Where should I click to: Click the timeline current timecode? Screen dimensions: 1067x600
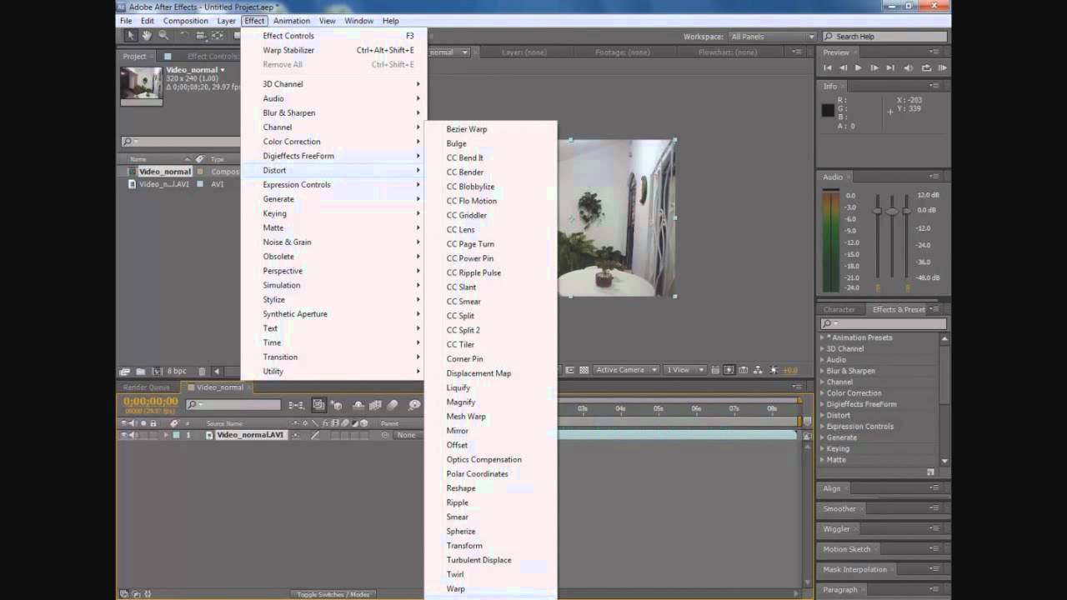[x=151, y=402]
